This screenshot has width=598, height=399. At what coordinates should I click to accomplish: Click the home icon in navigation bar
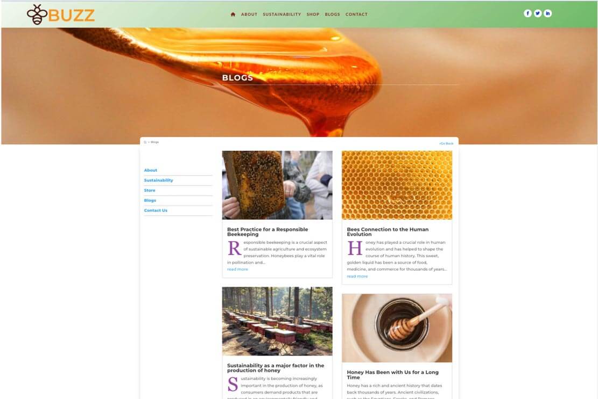click(233, 14)
